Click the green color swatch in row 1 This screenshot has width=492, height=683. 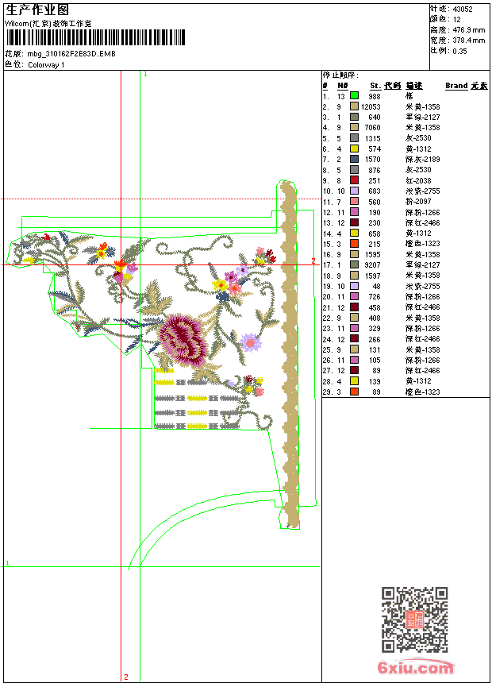(x=355, y=95)
